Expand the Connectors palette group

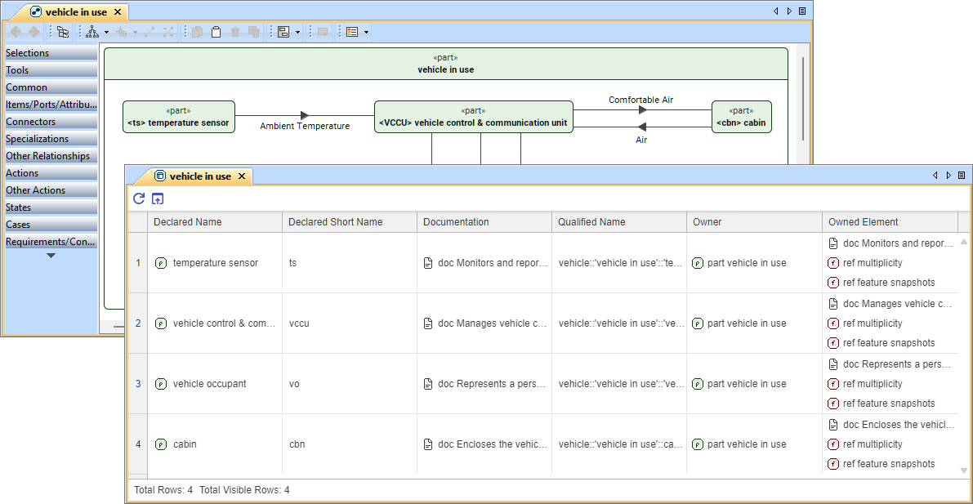click(x=49, y=122)
